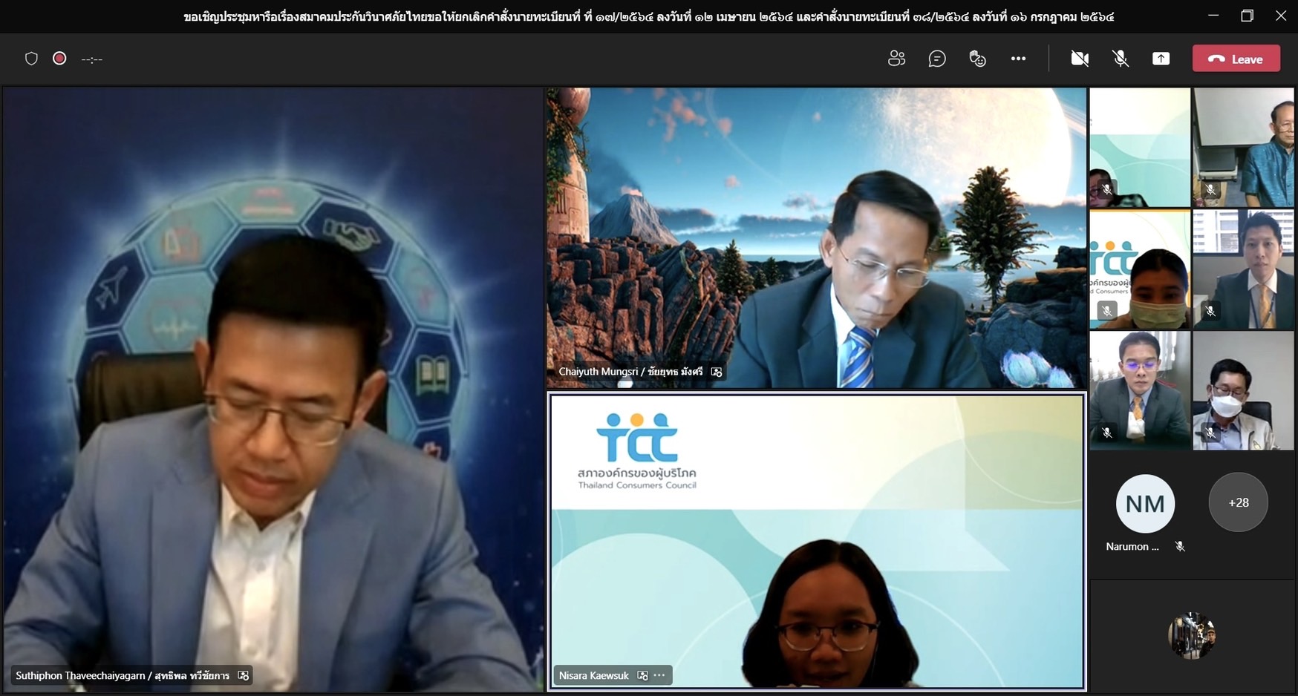
Task: Click the Suthiphon Thaveechaiyagarn name label
Action: click(x=123, y=675)
